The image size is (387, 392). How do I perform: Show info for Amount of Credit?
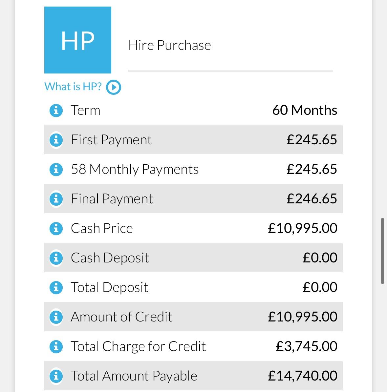pos(56,317)
